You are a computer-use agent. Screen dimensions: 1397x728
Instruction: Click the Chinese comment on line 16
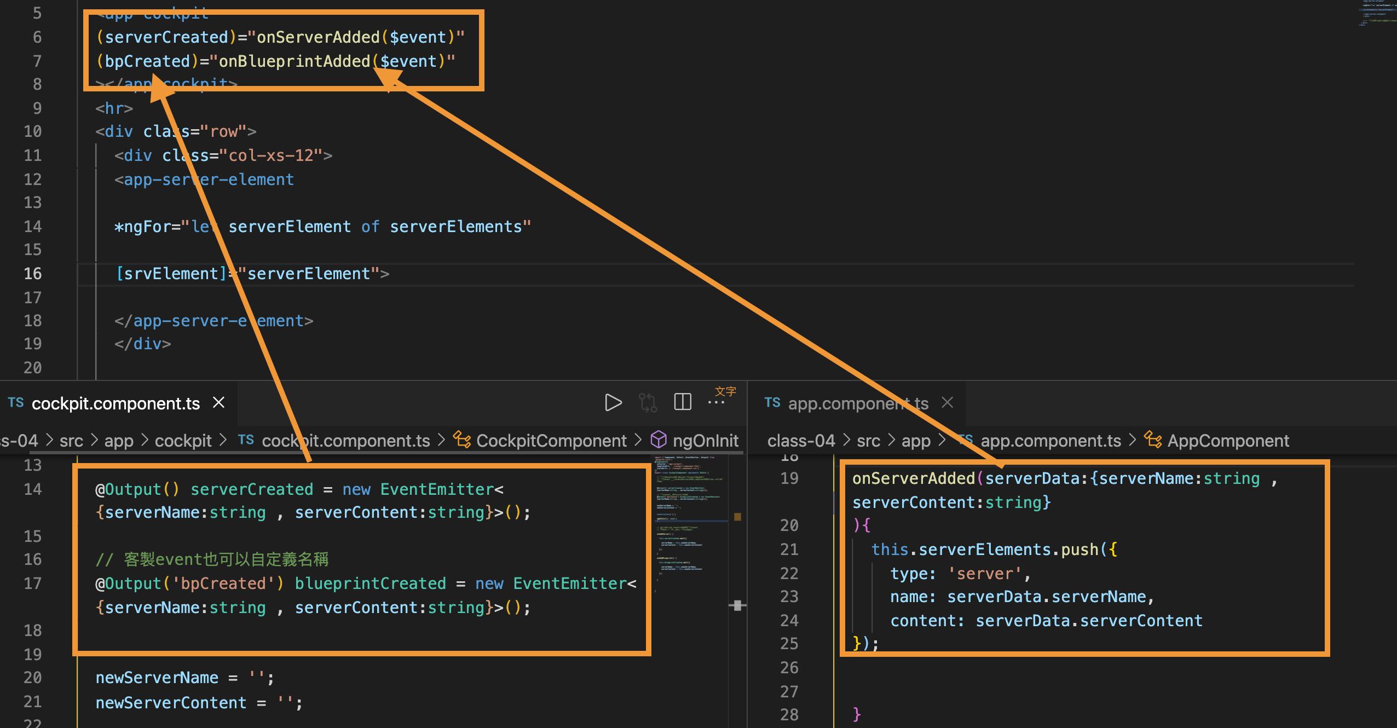click(x=212, y=559)
